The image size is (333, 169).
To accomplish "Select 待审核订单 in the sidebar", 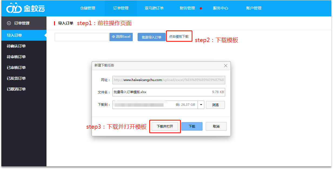I will coord(16,57).
